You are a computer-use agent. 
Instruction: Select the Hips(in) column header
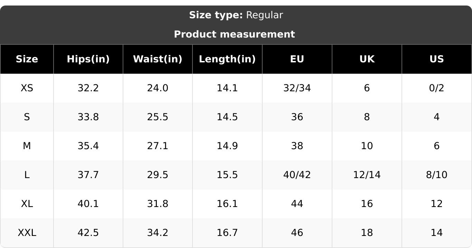[88, 59]
